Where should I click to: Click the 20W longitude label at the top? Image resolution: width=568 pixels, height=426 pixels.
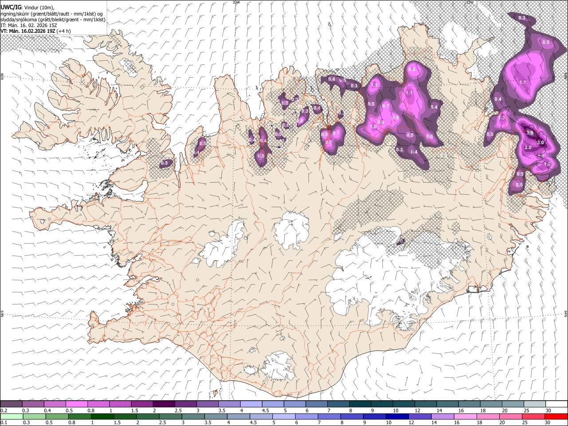coord(236,2)
